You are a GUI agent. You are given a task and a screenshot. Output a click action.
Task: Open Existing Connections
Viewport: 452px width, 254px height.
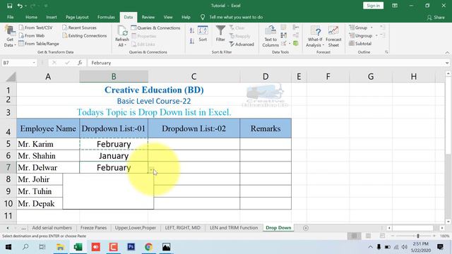click(x=85, y=36)
